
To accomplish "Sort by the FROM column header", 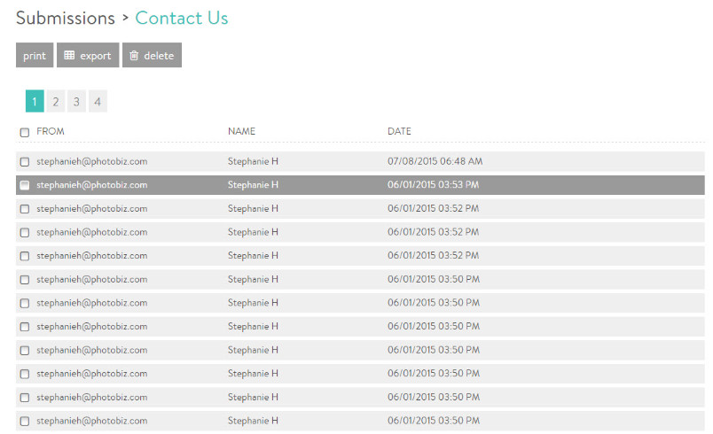I will click(x=50, y=131).
